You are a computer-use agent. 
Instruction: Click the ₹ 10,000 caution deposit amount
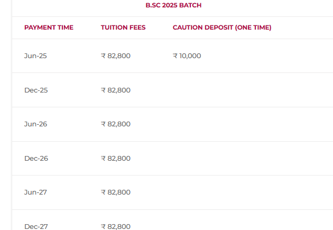187,56
